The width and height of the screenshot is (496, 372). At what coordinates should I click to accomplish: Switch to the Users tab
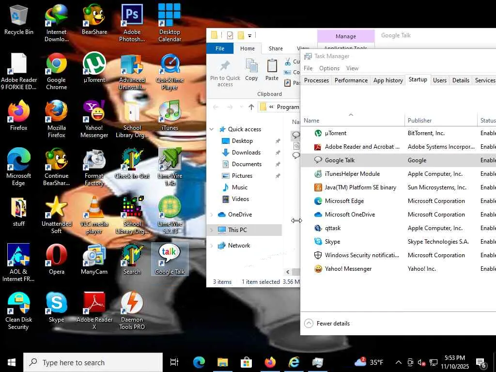440,80
